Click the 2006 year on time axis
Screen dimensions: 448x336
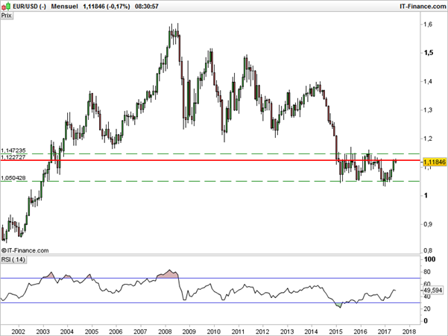point(116,332)
